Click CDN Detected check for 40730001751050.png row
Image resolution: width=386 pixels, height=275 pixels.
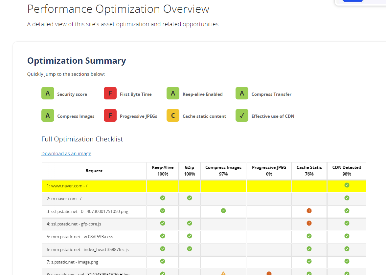(x=347, y=211)
